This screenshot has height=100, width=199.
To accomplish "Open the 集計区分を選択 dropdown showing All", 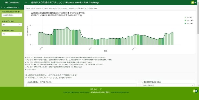I will point(12,25).
